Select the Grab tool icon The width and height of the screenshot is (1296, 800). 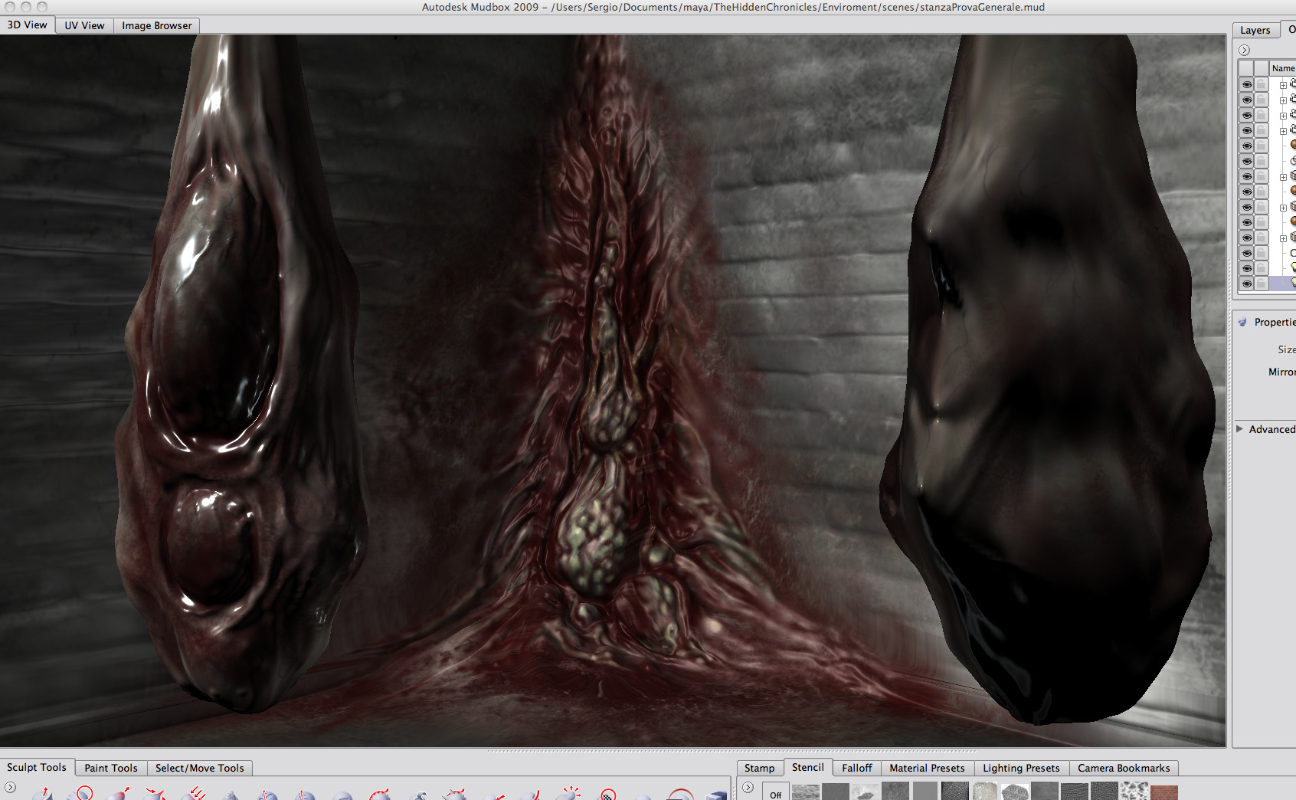[x=117, y=795]
